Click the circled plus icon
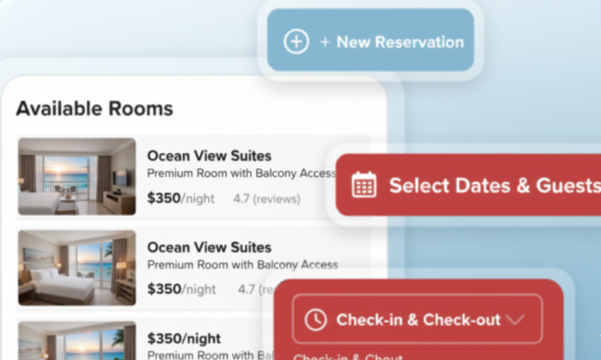This screenshot has width=601, height=360. point(296,42)
